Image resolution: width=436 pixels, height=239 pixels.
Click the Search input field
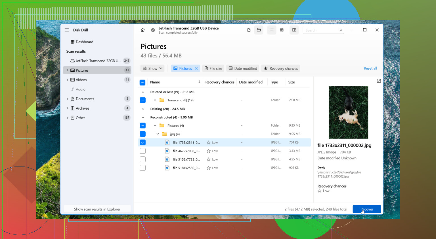pos(323,30)
